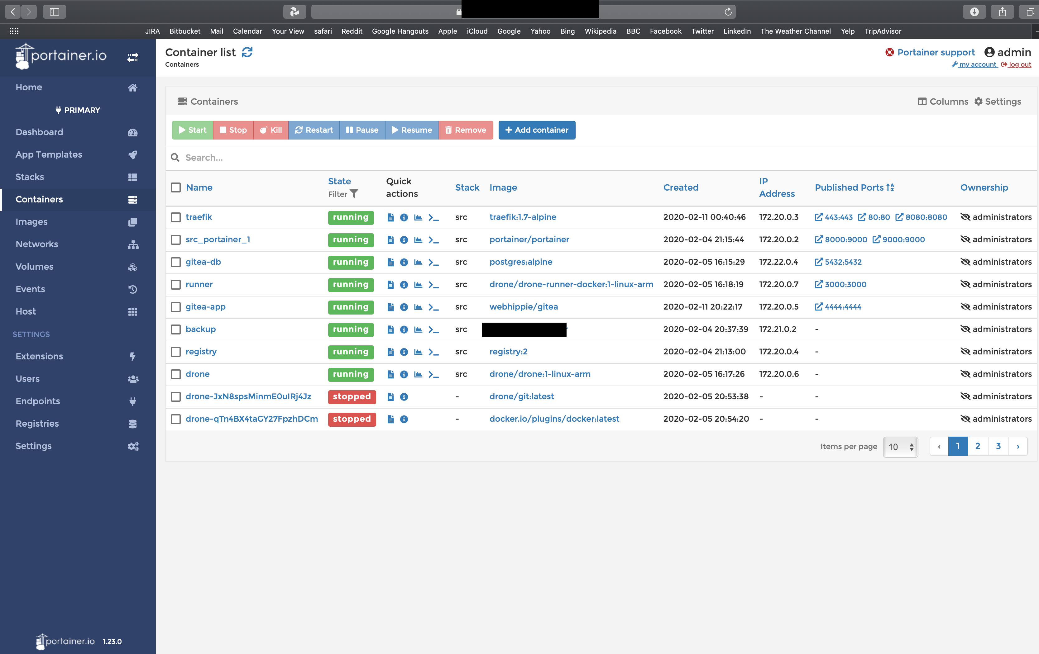Open table Settings dropdown

[x=998, y=102]
